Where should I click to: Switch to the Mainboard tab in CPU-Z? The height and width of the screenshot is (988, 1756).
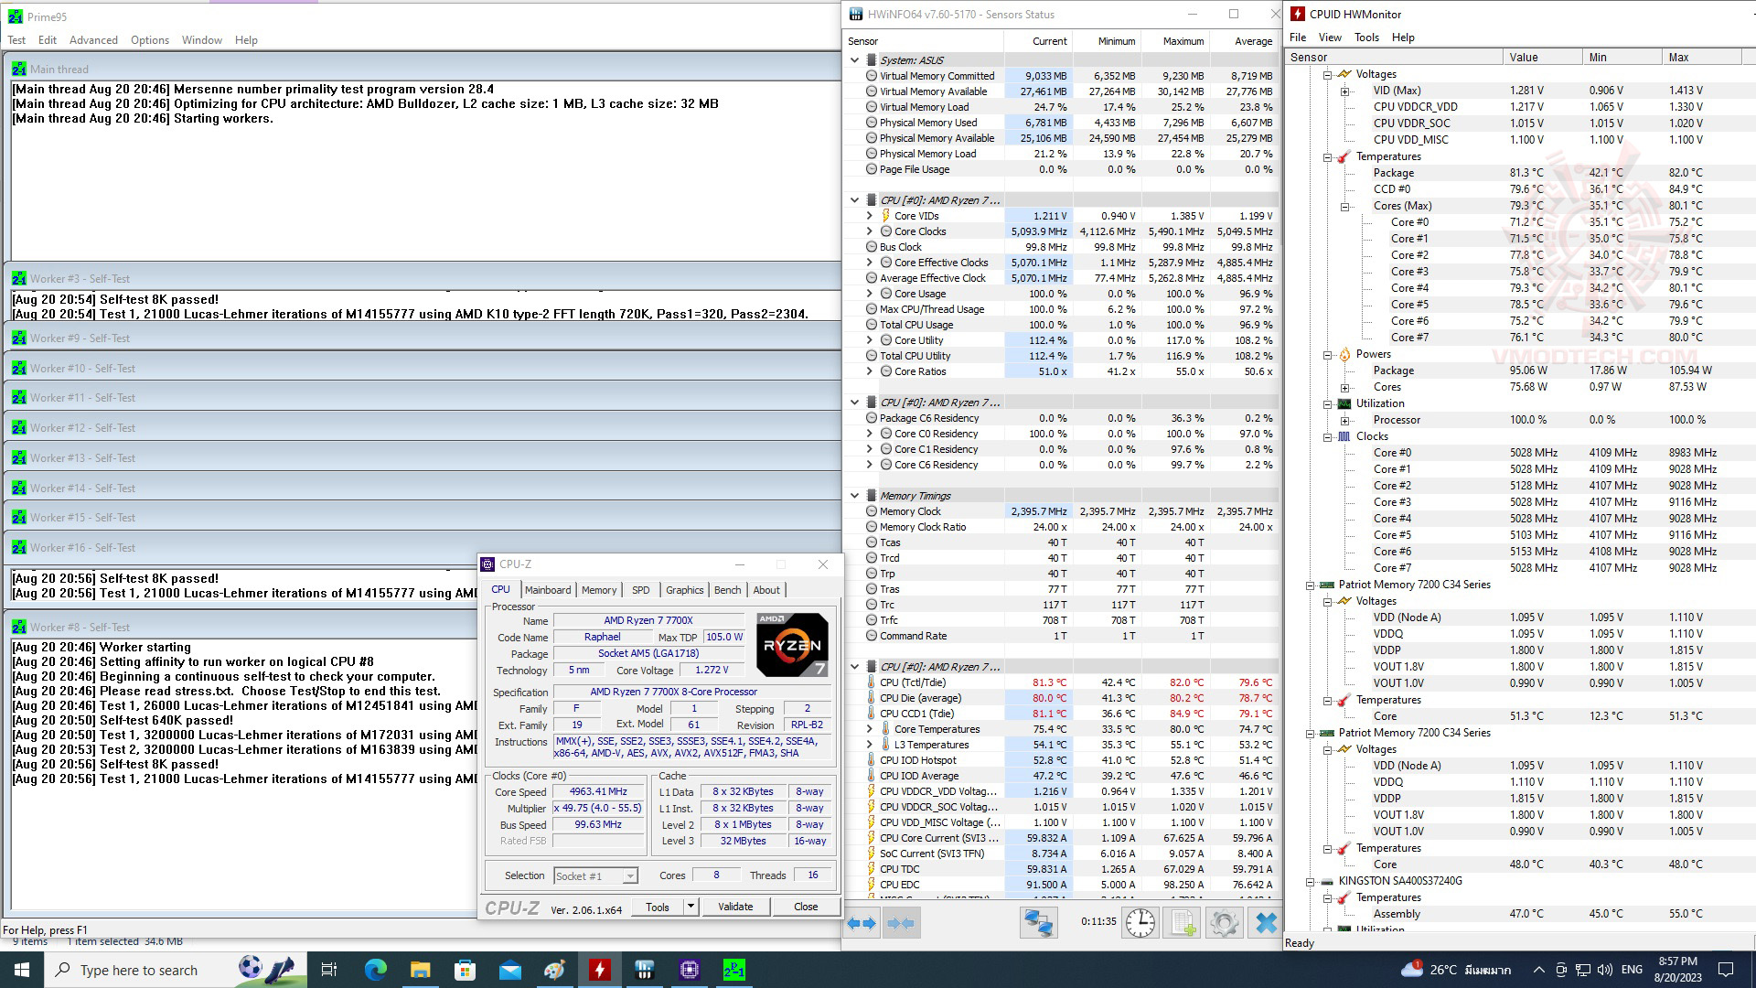tap(548, 590)
